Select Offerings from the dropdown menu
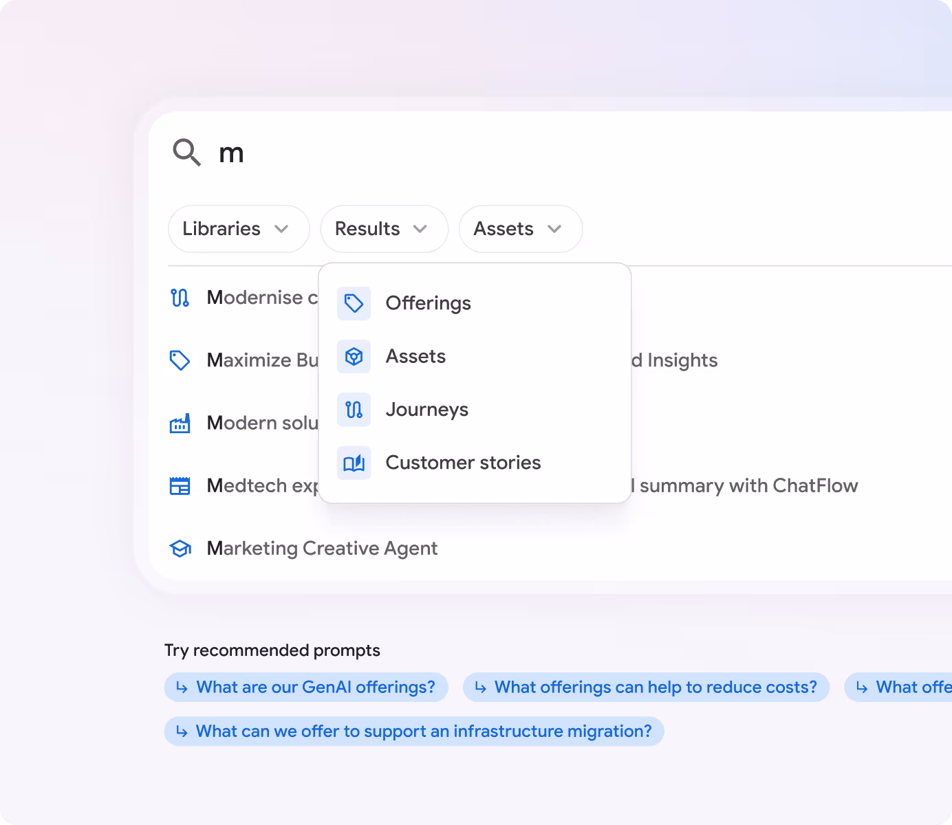This screenshot has height=825, width=952. tap(475, 303)
